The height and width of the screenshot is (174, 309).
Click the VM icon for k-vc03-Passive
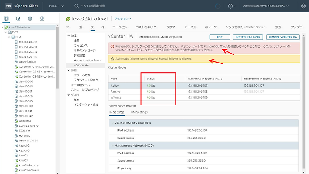pyautogui.click(x=16, y=165)
